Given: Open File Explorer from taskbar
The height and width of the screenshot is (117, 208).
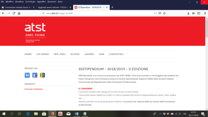Looking at the screenshot, I should coord(36,114).
